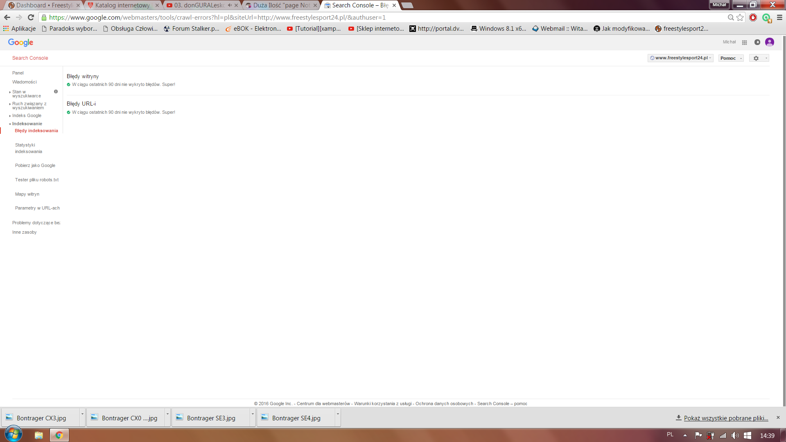
Task: Open Tester pliku robots.txt
Action: click(x=37, y=180)
